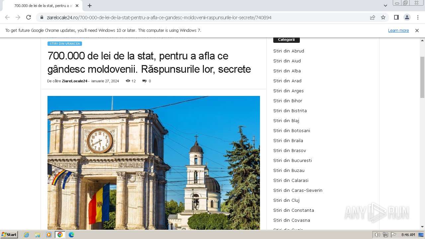This screenshot has height=239, width=425.
Task: Go forward with the browser forward arrow
Action: coord(18,17)
